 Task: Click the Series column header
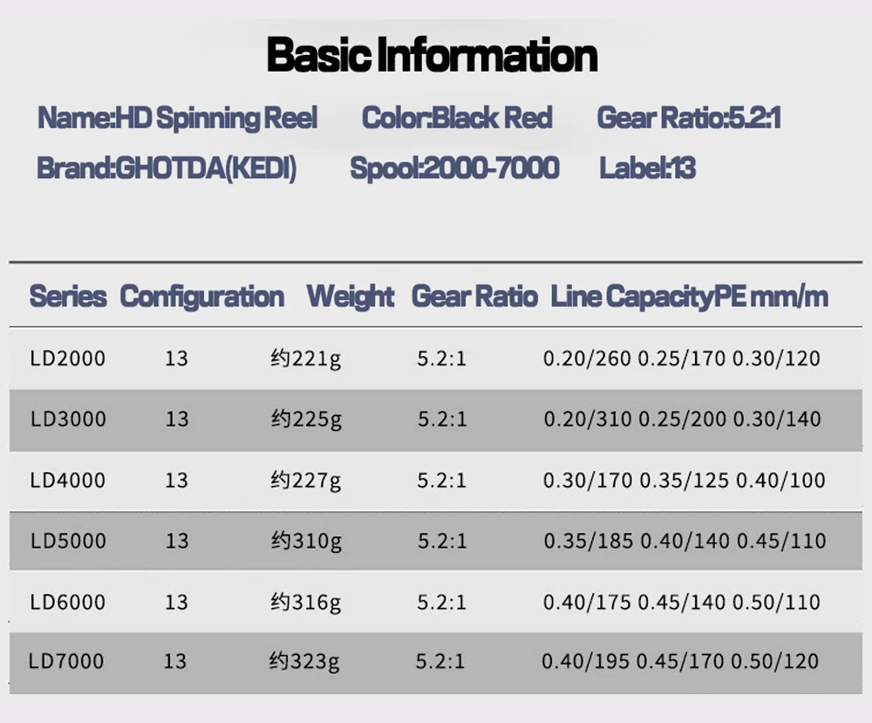click(68, 297)
